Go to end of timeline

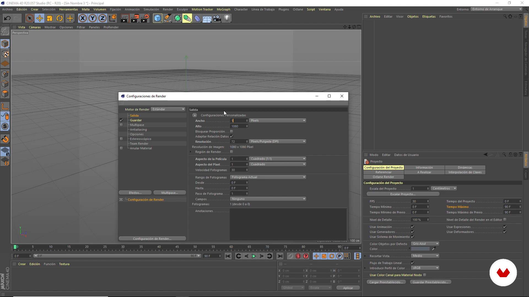pos(280,256)
